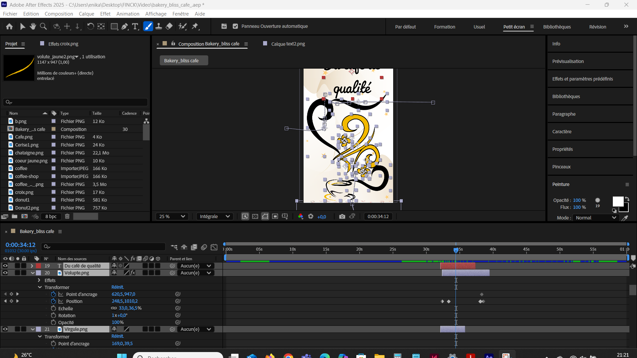637x358 pixels.
Task: Click Réinit. for Volupte.png Transformer
Action: point(117,287)
